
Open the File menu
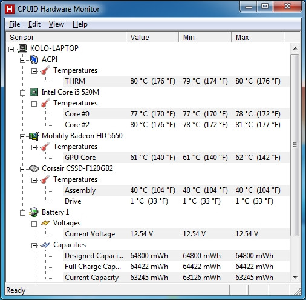click(15, 24)
